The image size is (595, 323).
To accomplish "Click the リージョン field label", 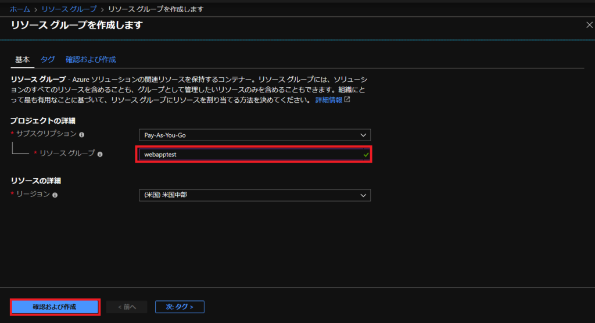I will (x=33, y=195).
